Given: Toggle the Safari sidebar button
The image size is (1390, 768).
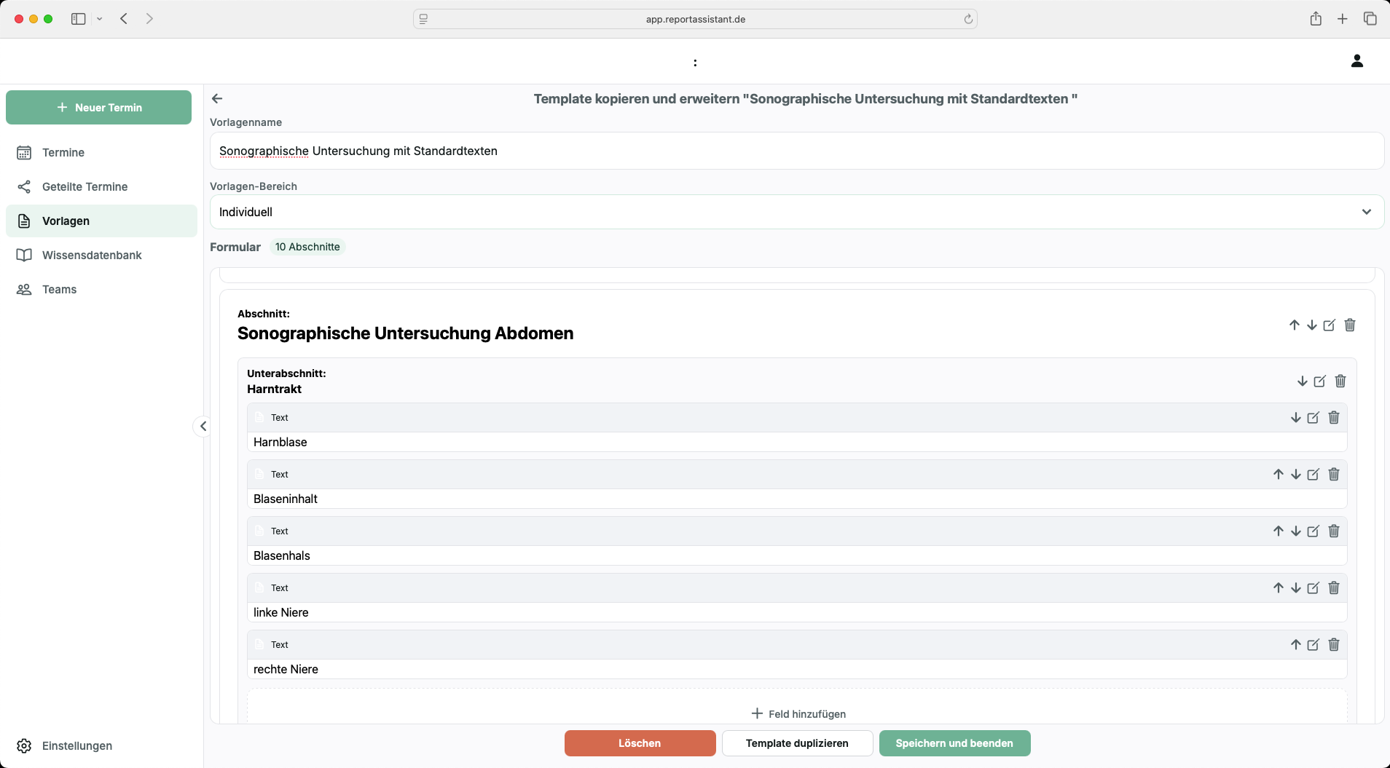Looking at the screenshot, I should [x=79, y=19].
